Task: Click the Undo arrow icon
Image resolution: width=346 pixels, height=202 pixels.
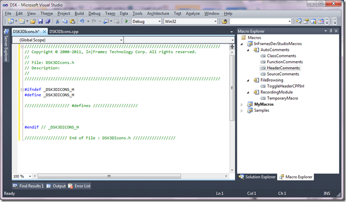Action: tap(82, 21)
